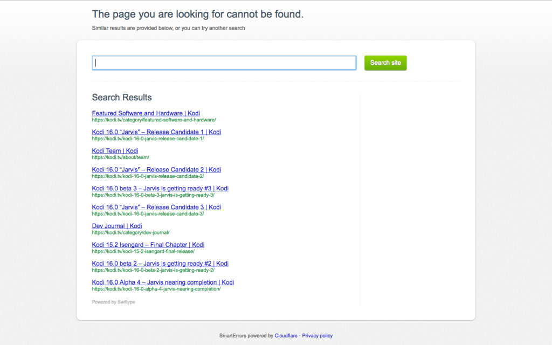Open Kodi 15.2 Isengard Final Chapter link
The height and width of the screenshot is (345, 552).
pos(148,245)
